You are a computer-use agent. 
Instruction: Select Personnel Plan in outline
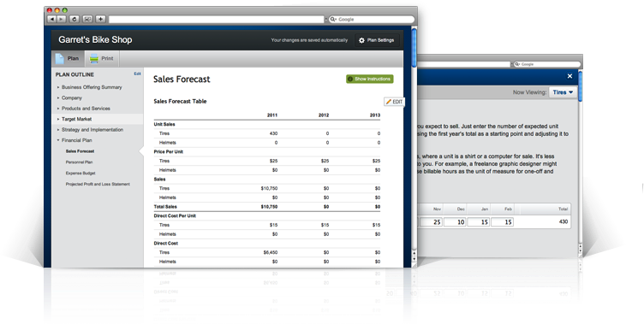pyautogui.click(x=80, y=162)
